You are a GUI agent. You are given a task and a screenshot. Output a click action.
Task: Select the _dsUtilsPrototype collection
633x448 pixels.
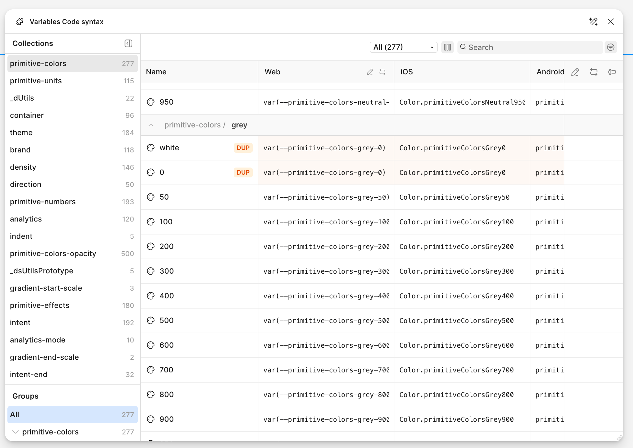pyautogui.click(x=73, y=271)
